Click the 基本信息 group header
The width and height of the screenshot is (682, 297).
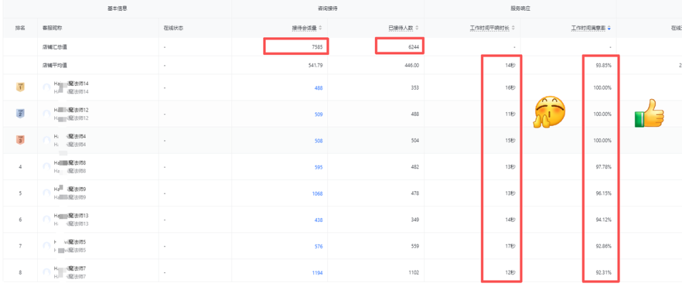[117, 8]
